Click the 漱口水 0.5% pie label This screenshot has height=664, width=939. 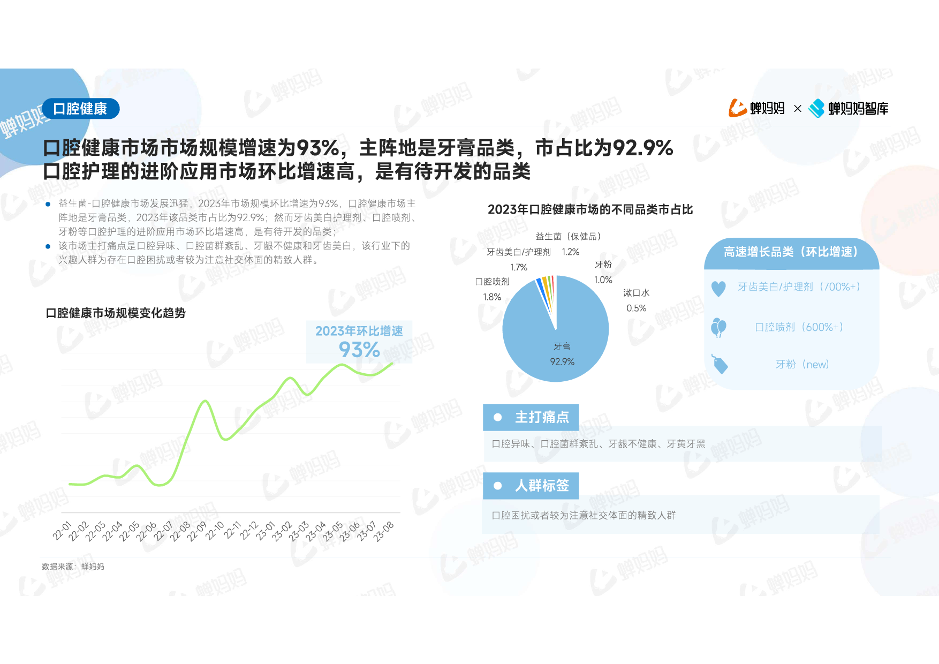636,300
